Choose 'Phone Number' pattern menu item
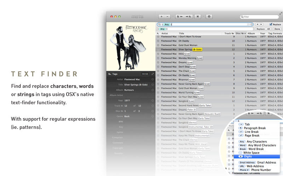 pos(257,170)
